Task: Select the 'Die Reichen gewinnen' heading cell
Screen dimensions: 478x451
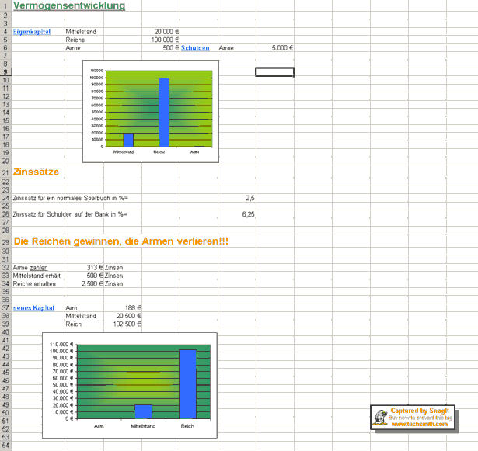Action: pos(120,241)
